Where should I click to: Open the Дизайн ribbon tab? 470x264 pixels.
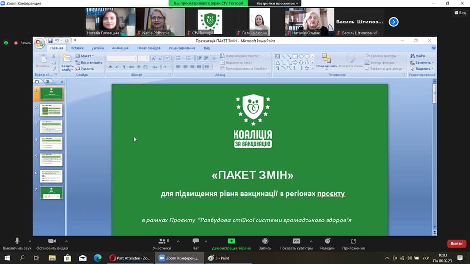pos(98,48)
